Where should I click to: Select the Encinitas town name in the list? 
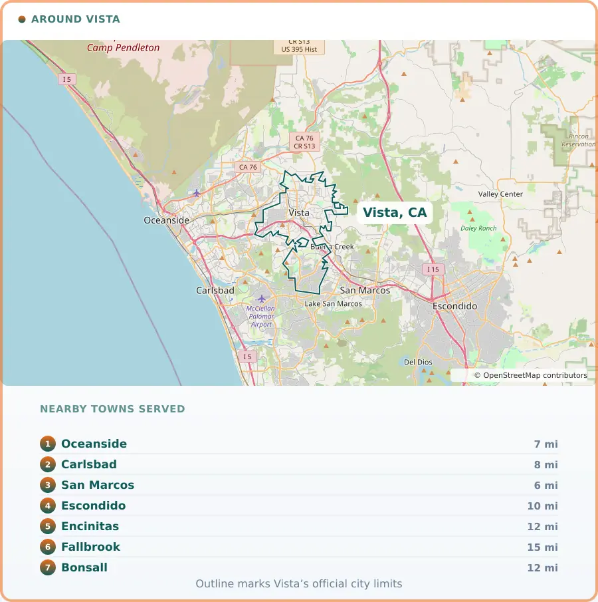90,526
